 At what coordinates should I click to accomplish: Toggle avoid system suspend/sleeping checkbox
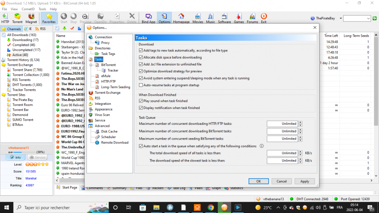click(141, 78)
